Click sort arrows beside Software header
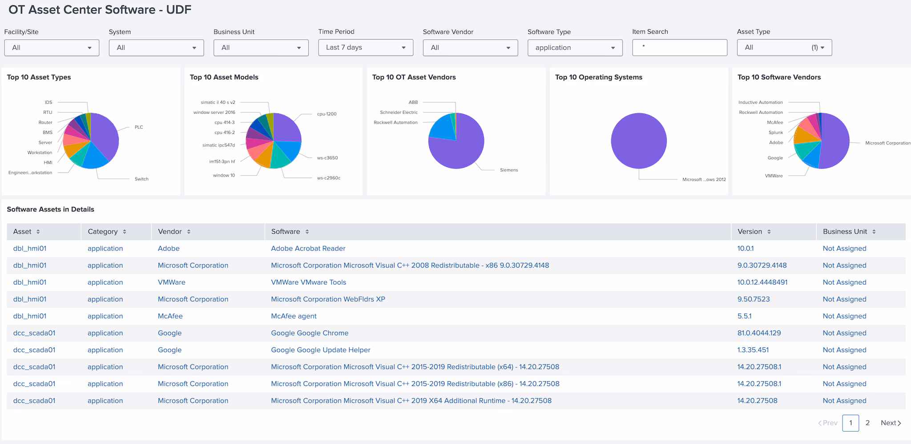This screenshot has width=911, height=444. coord(307,232)
